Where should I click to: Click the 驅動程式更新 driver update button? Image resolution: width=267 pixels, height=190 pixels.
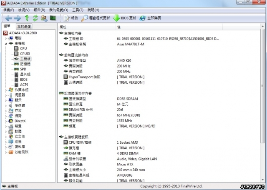point(96,18)
